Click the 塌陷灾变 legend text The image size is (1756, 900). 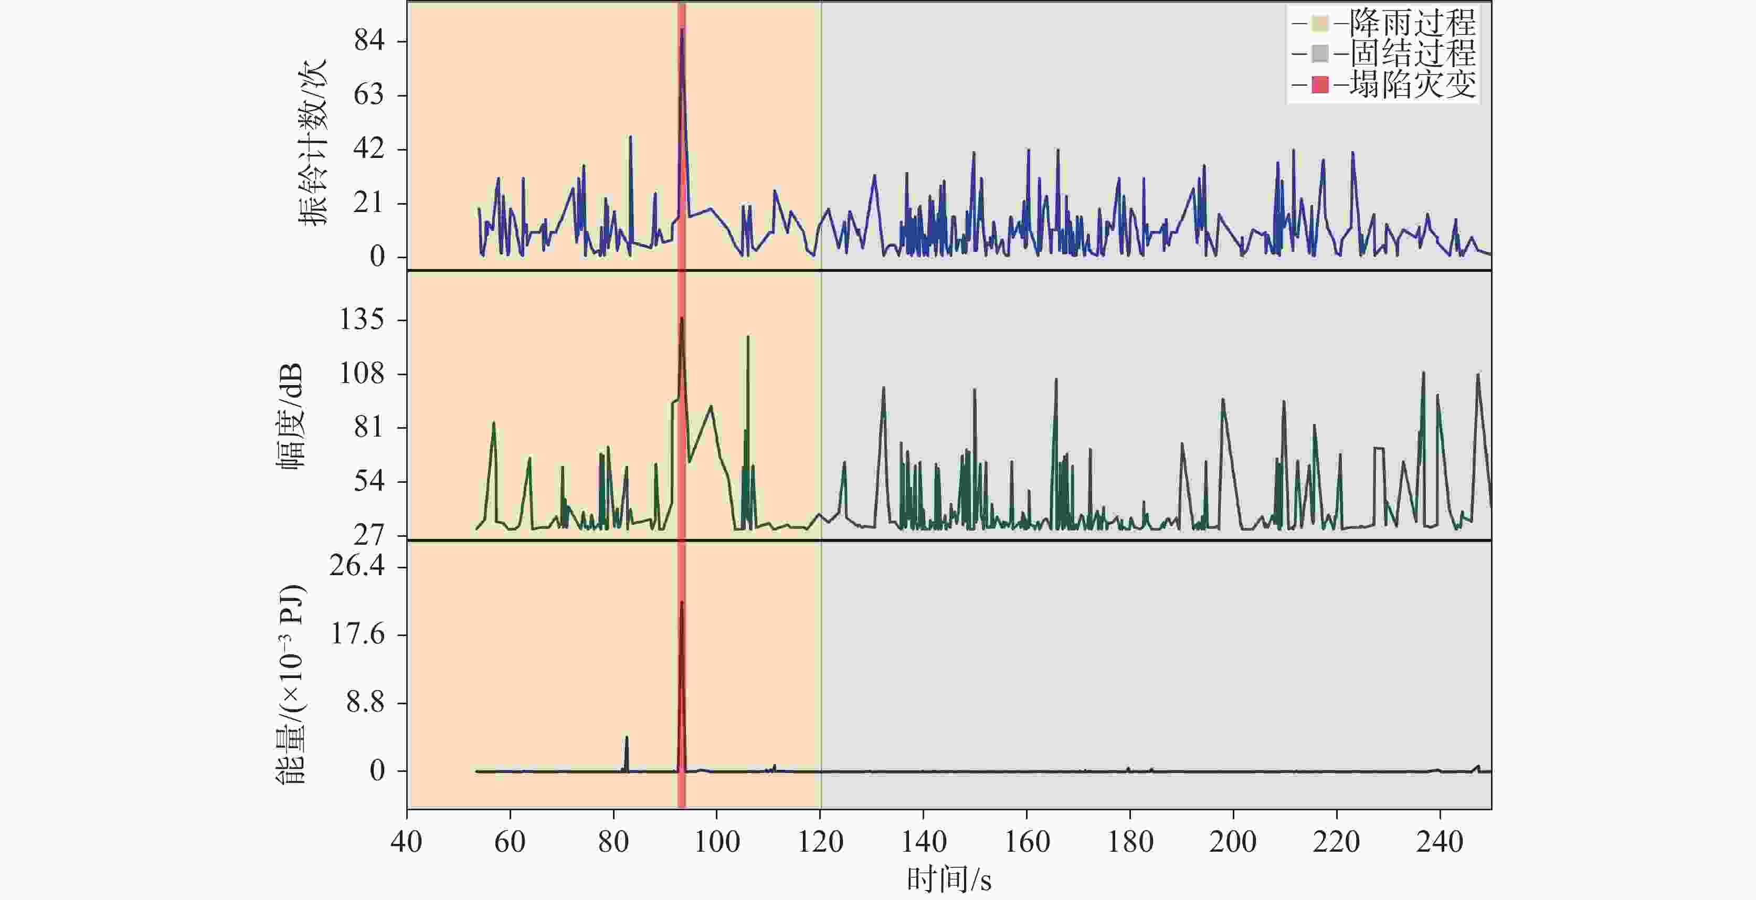(x=1412, y=84)
